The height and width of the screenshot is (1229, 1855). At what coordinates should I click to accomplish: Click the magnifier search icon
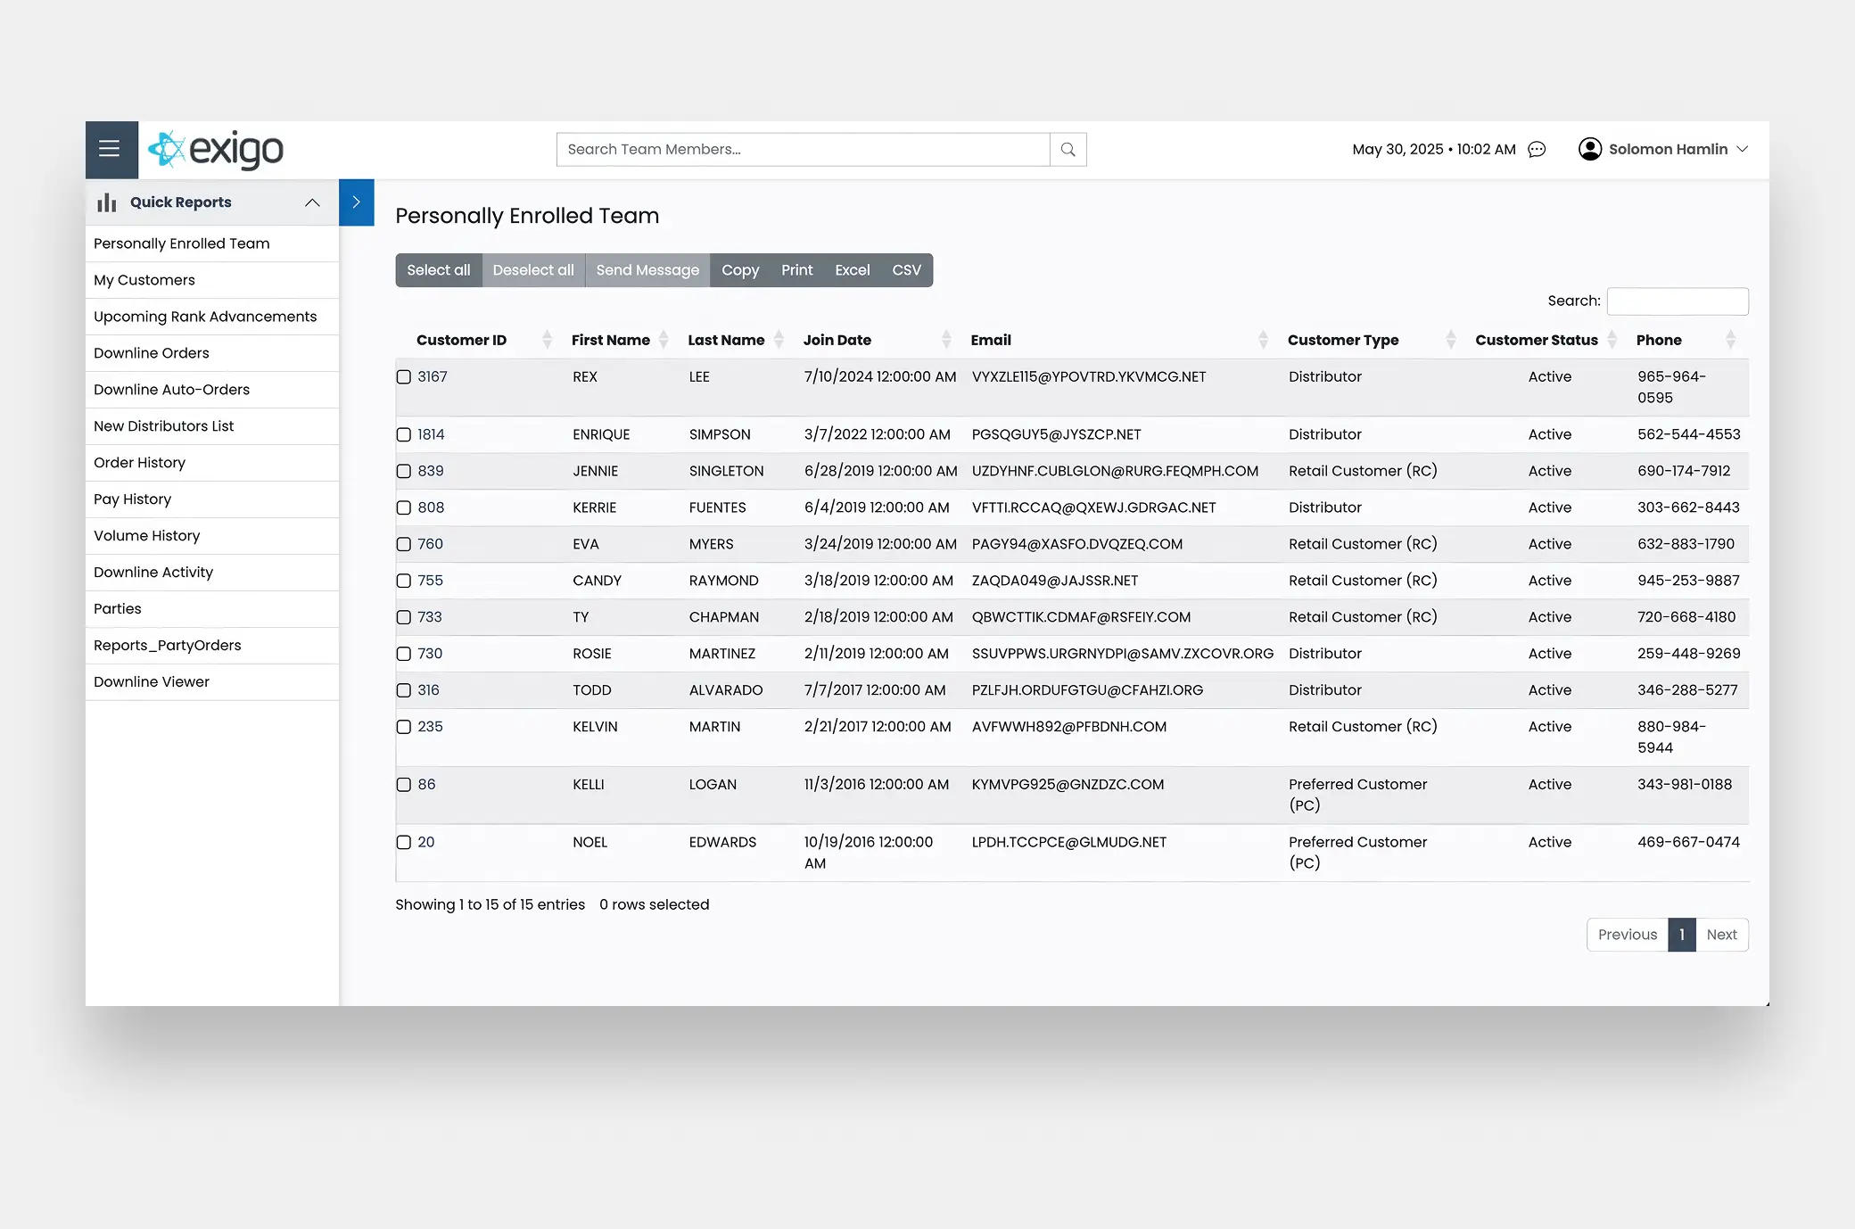[1068, 150]
